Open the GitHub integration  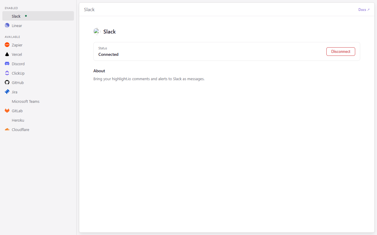point(38,83)
